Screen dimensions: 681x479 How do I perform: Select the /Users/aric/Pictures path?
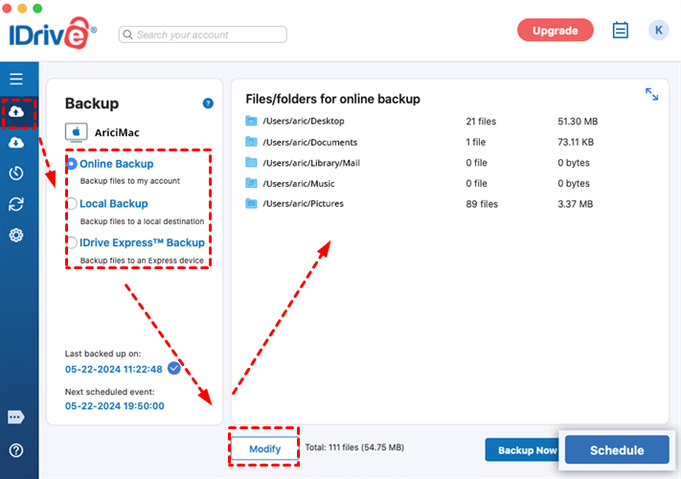303,204
